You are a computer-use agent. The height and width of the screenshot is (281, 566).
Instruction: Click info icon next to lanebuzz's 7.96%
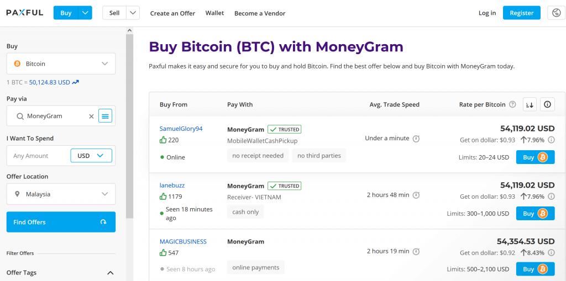(x=551, y=197)
